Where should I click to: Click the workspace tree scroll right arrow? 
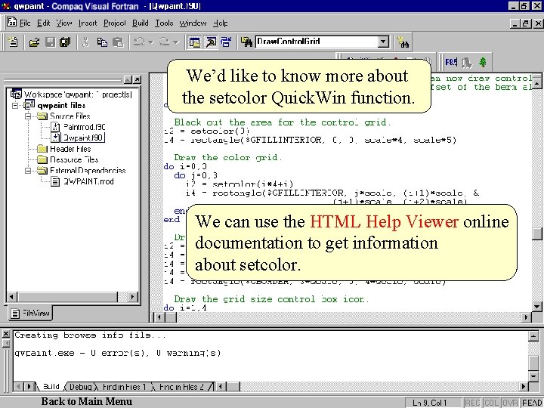pos(132,297)
